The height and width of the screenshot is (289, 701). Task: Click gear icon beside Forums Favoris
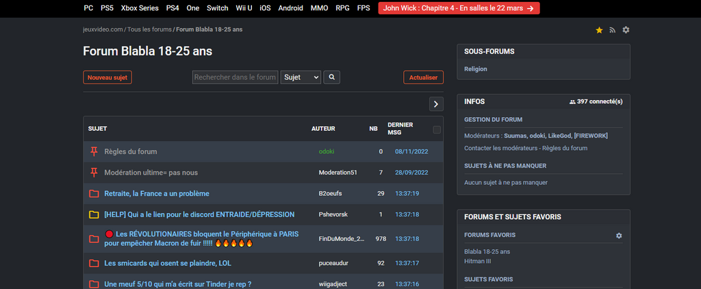[619, 236]
